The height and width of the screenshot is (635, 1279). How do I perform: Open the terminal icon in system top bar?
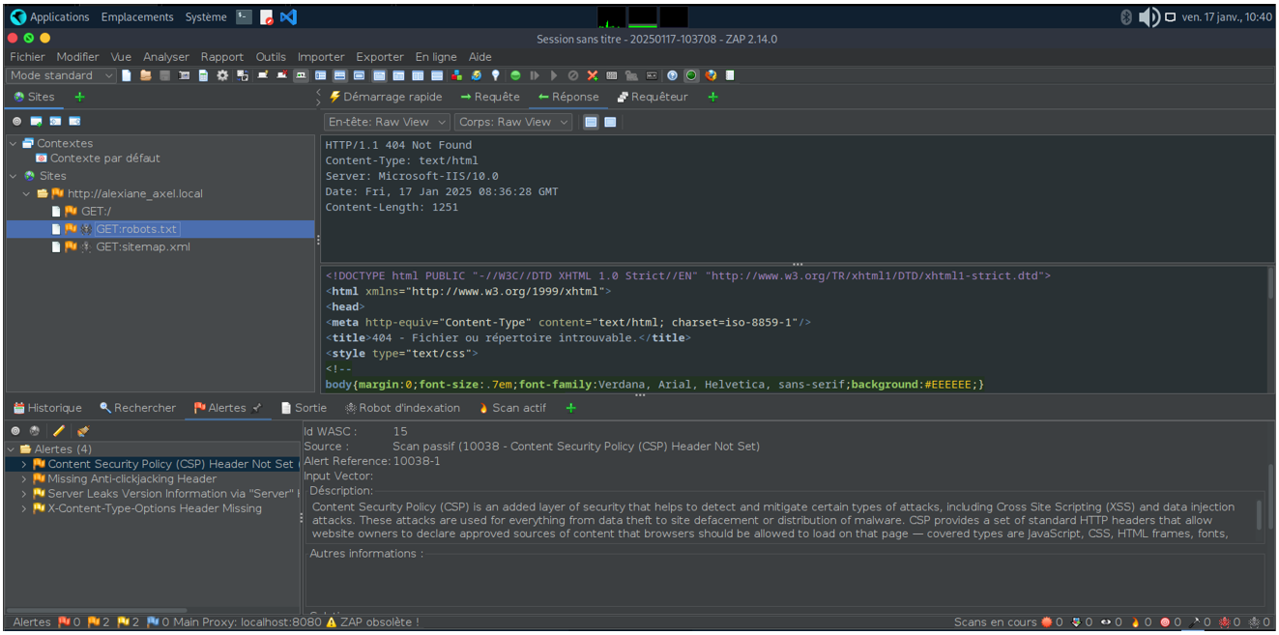click(x=244, y=16)
